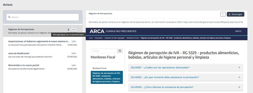Click the magnifier icon in Avisos search
Viewport: 253px width, 93px height.
pos(9,17)
